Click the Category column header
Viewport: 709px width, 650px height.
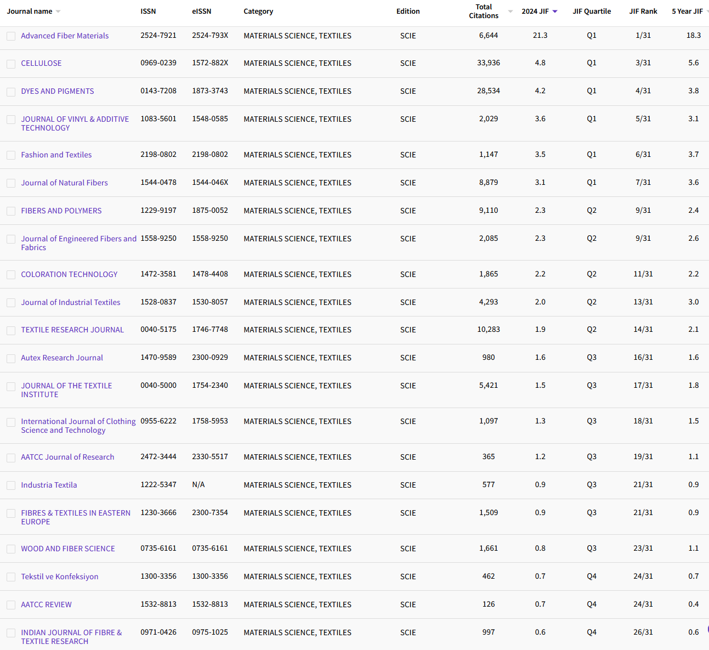[258, 10]
